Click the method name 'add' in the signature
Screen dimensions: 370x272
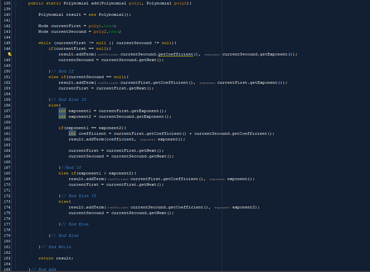click(x=95, y=3)
